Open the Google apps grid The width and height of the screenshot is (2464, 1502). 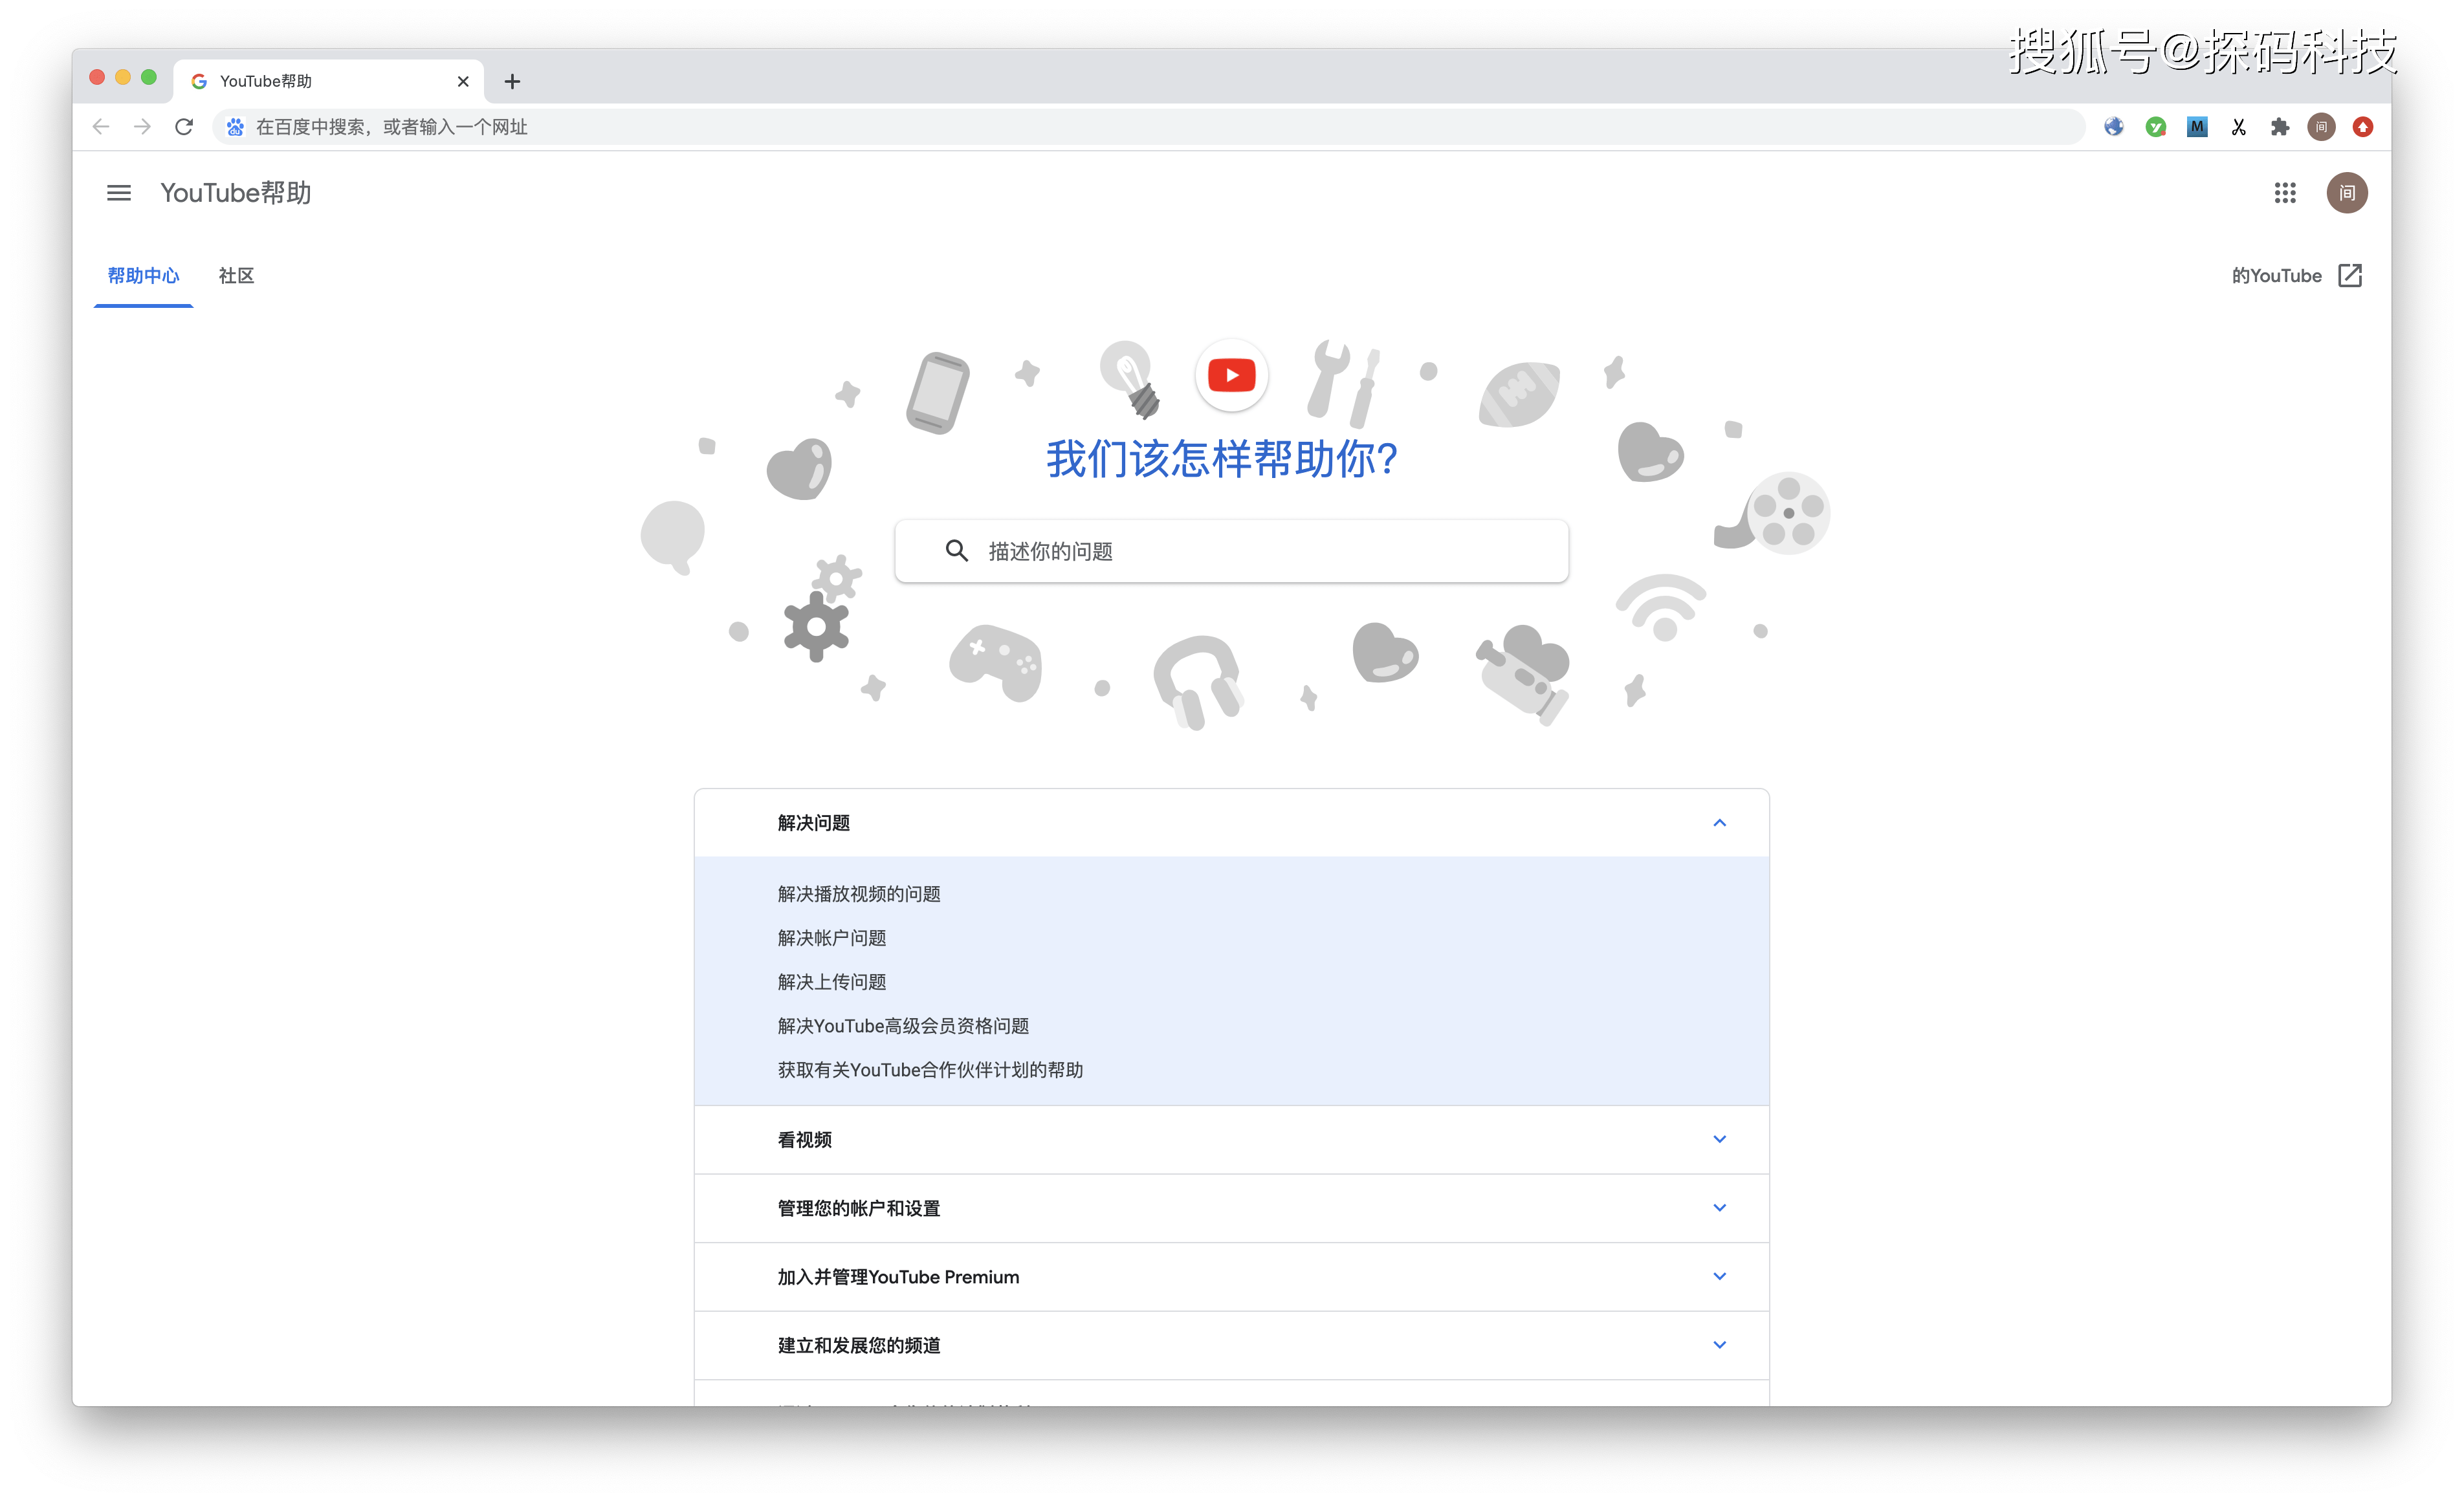click(2285, 193)
